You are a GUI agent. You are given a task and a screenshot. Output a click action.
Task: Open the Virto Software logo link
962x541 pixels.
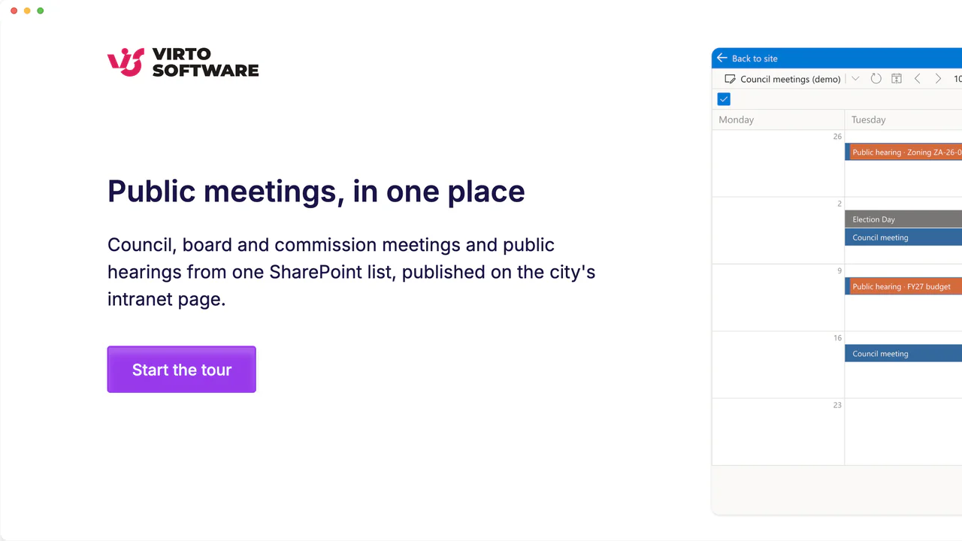coord(183,62)
